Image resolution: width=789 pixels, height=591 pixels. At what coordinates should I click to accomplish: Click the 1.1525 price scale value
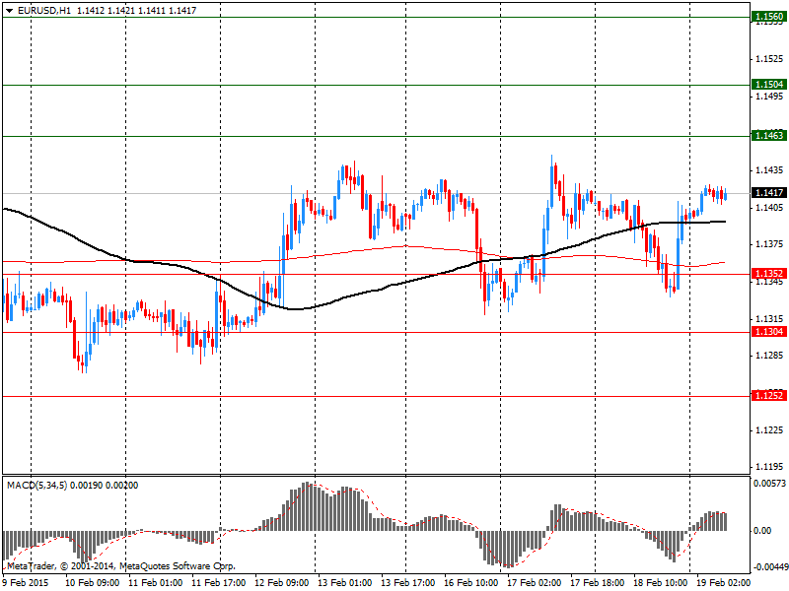pos(770,59)
